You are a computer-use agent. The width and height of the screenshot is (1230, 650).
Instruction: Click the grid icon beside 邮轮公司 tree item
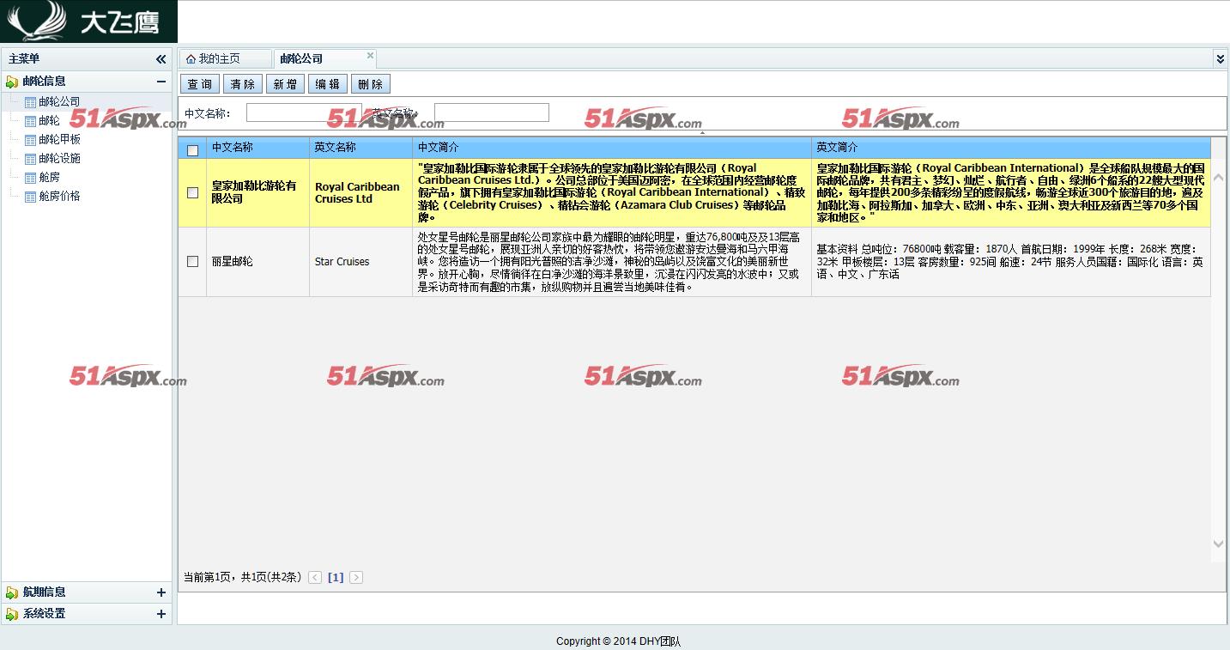click(x=30, y=102)
